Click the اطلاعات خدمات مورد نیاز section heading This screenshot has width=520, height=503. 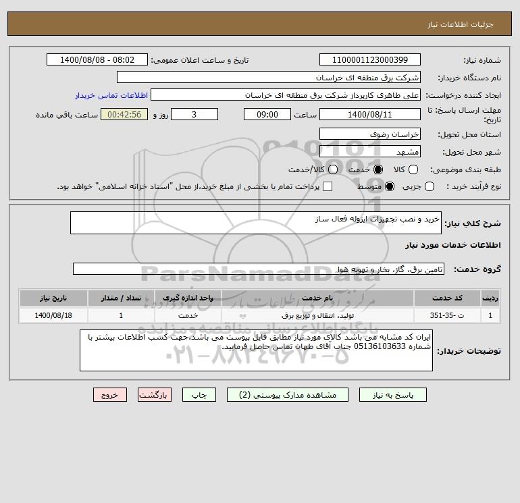tap(452, 245)
